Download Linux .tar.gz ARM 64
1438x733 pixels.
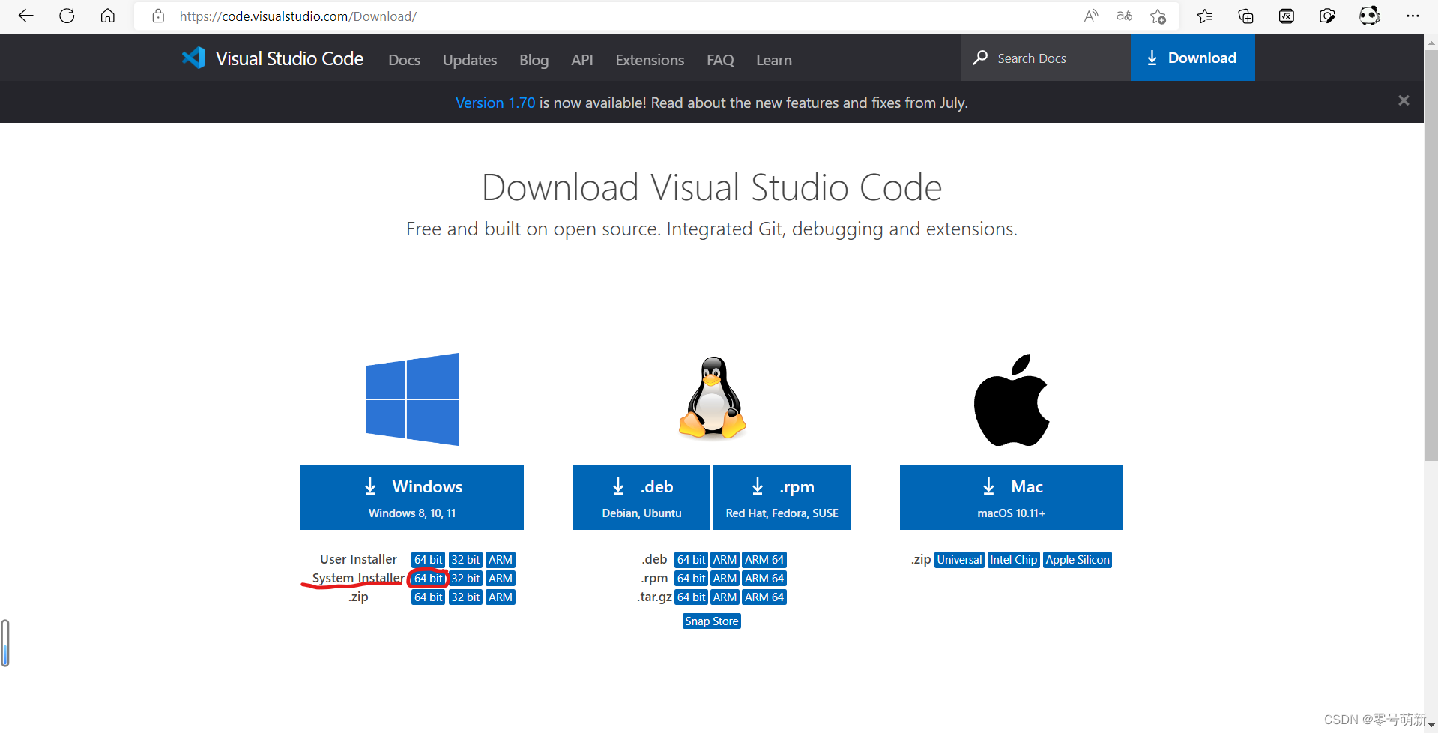coord(764,597)
